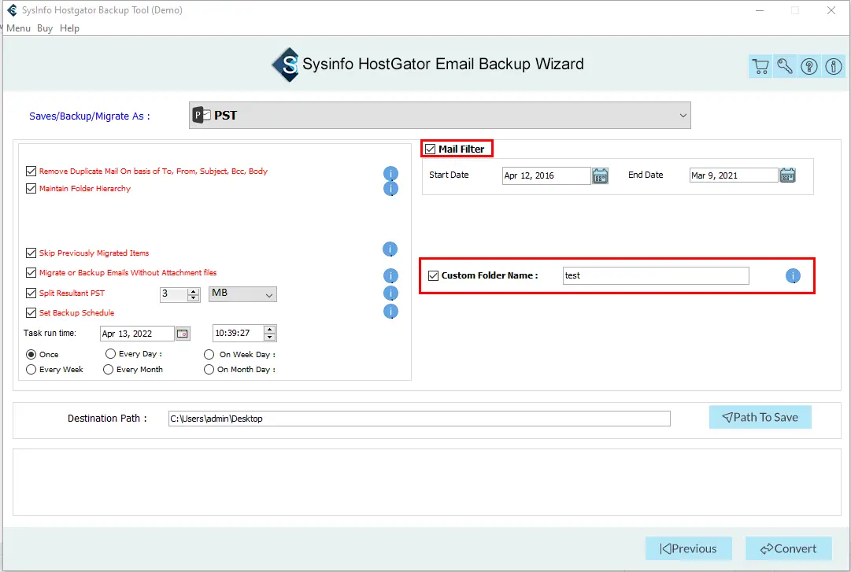Open the Task run time calendar icon
This screenshot has width=851, height=572.
point(183,334)
